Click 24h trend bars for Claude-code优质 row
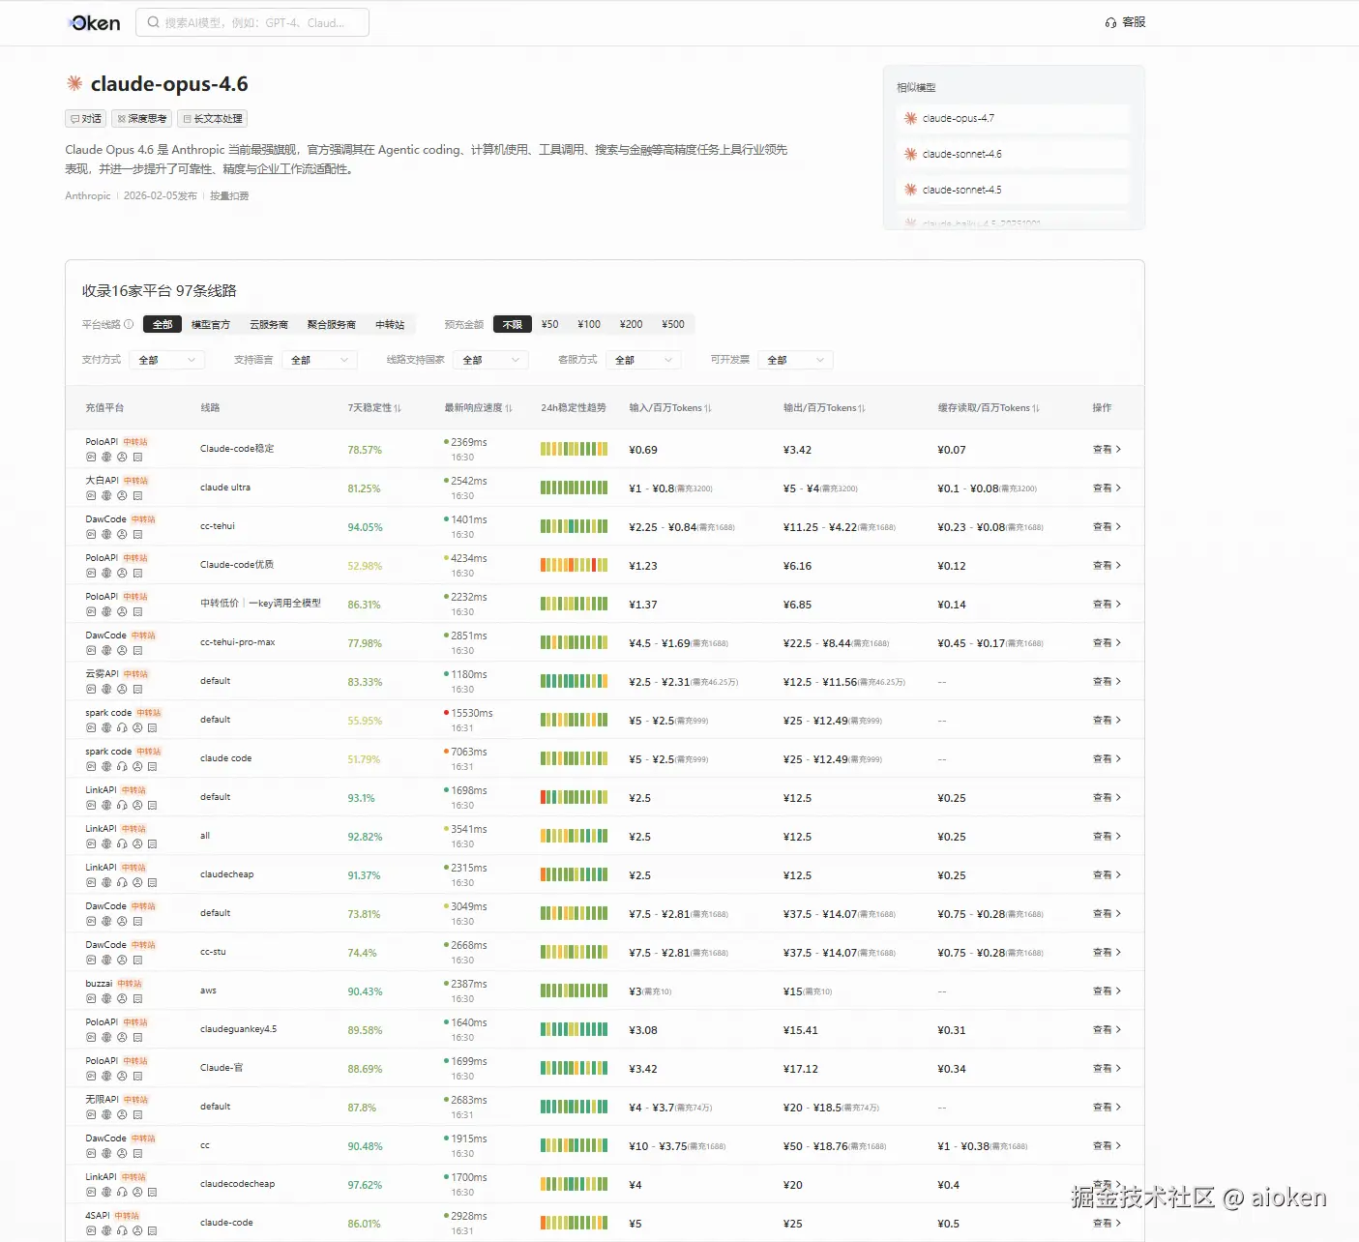The image size is (1359, 1242). [575, 565]
